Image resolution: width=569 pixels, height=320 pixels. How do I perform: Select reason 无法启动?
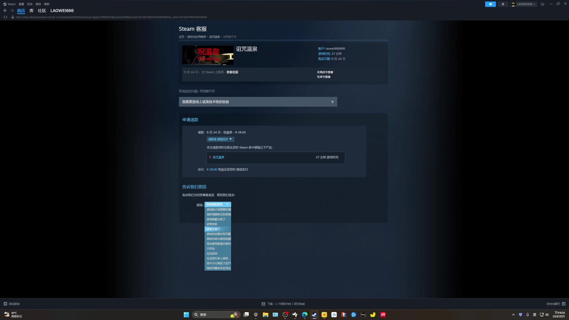tap(218, 254)
